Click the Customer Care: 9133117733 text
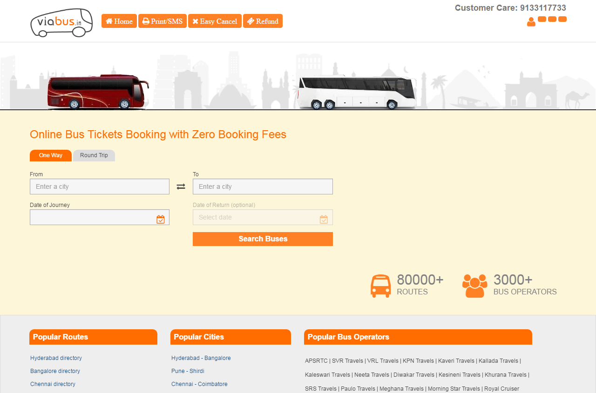596x393 pixels. pyautogui.click(x=510, y=8)
